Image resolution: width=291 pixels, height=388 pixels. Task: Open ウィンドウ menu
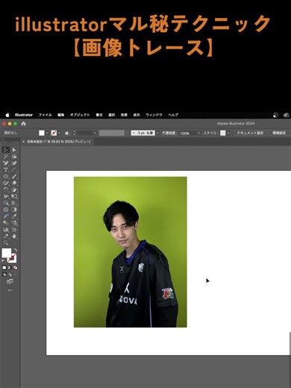pyautogui.click(x=154, y=115)
